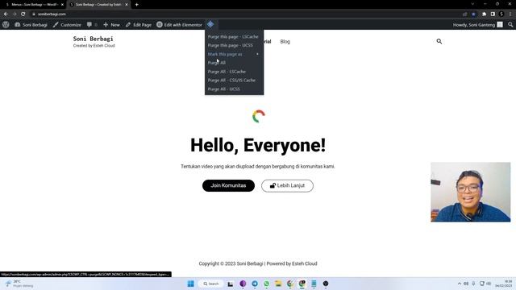
Task: Select Purge this page - LSCache
Action: [x=233, y=37]
